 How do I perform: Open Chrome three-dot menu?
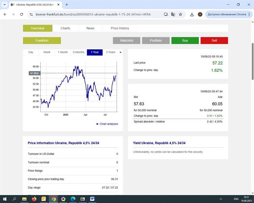coord(249,14)
